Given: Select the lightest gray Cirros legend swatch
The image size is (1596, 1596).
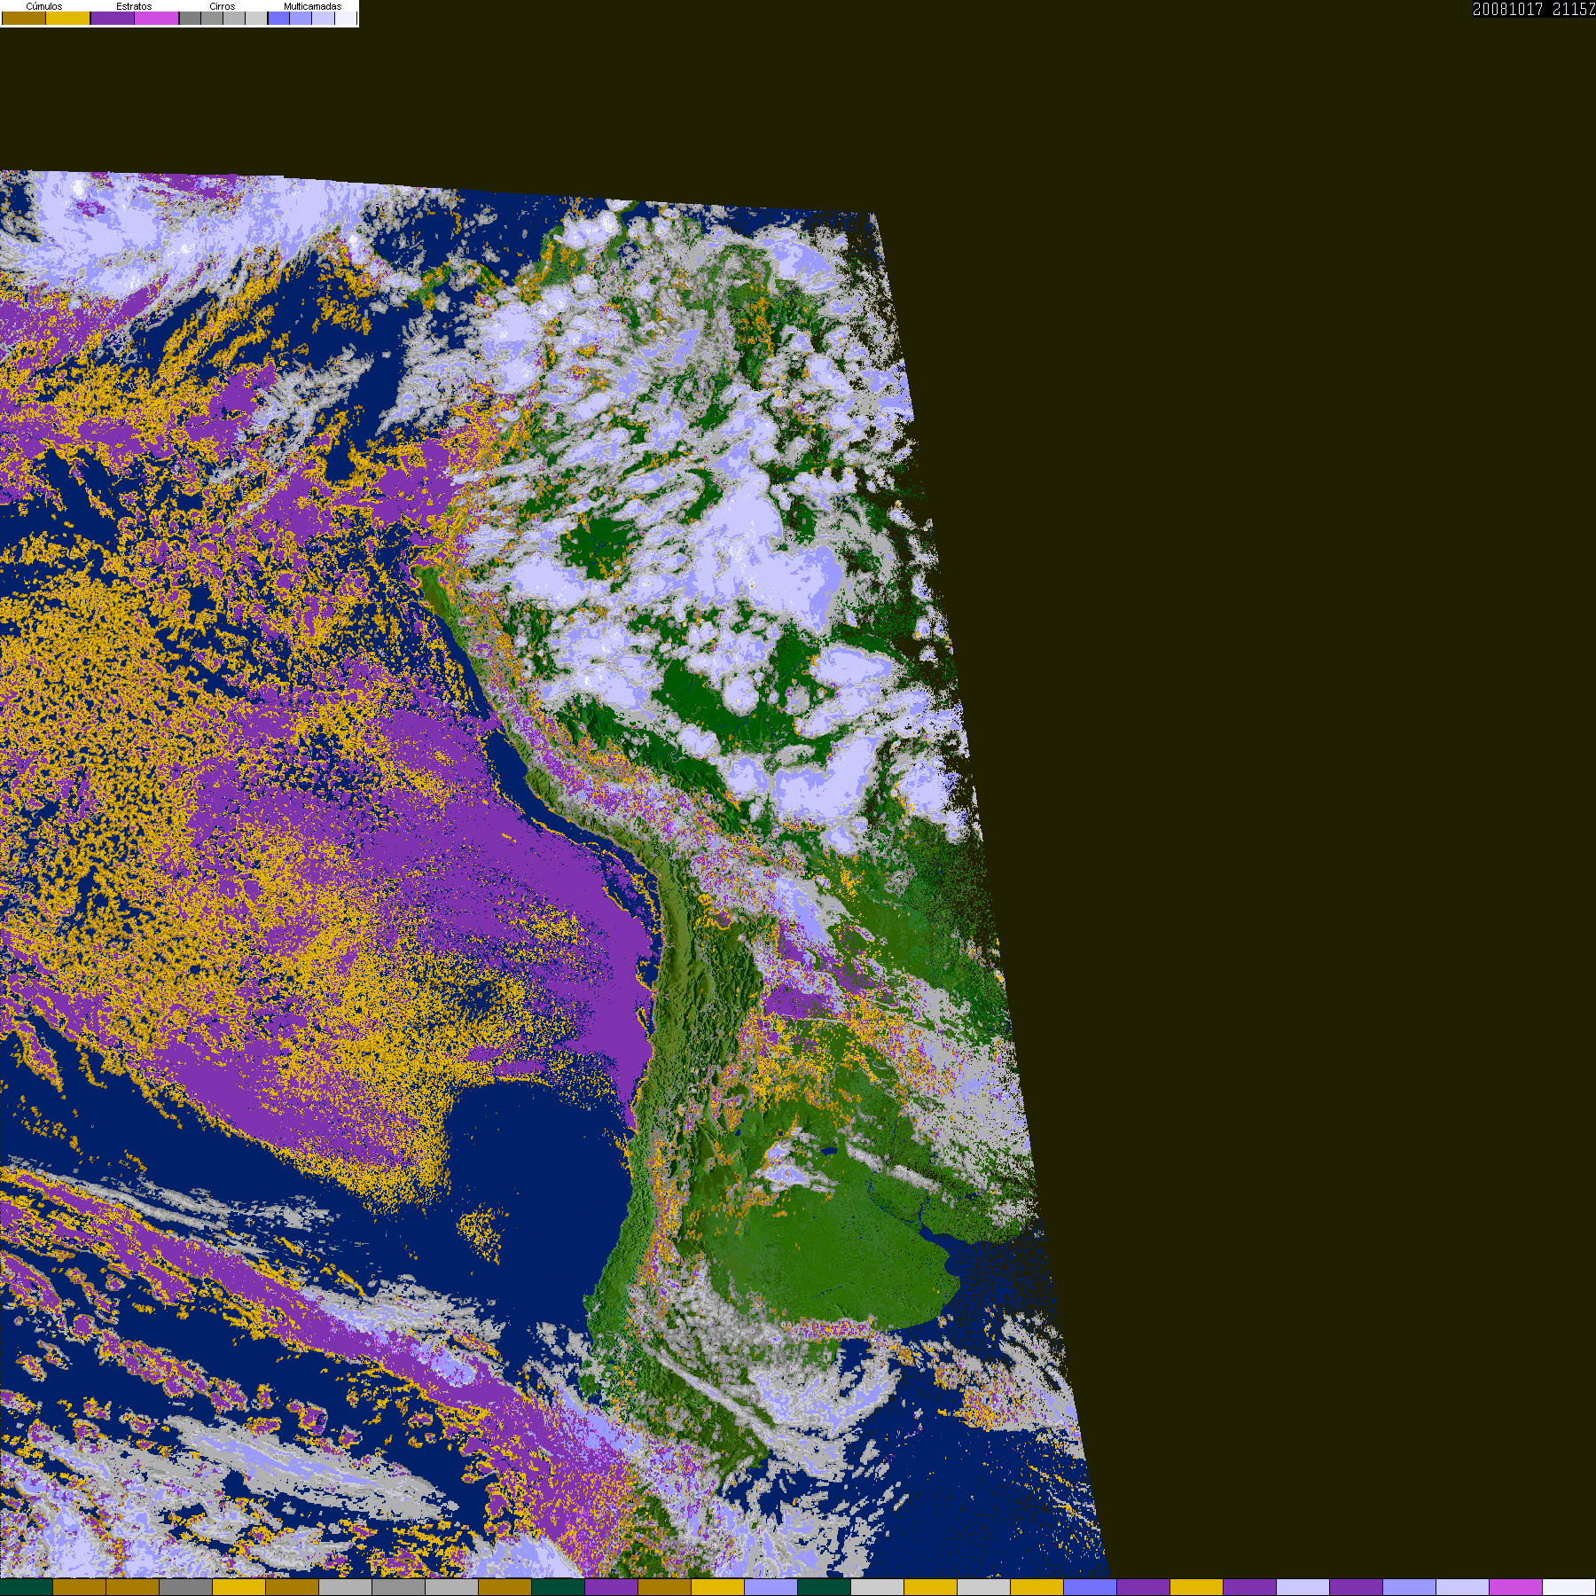Looking at the screenshot, I should 256,18.
